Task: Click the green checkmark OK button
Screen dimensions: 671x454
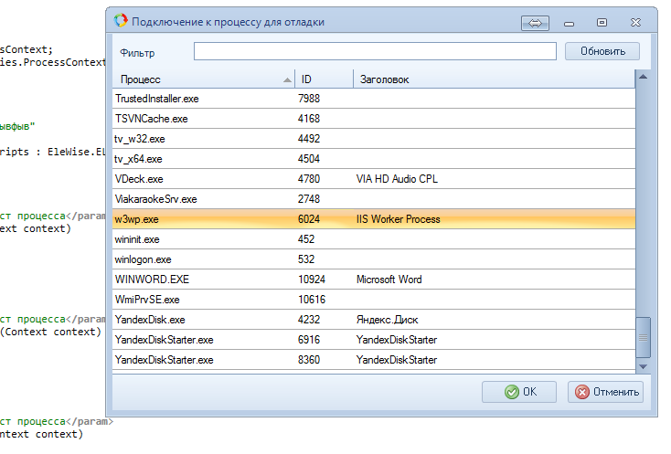Action: tap(519, 392)
